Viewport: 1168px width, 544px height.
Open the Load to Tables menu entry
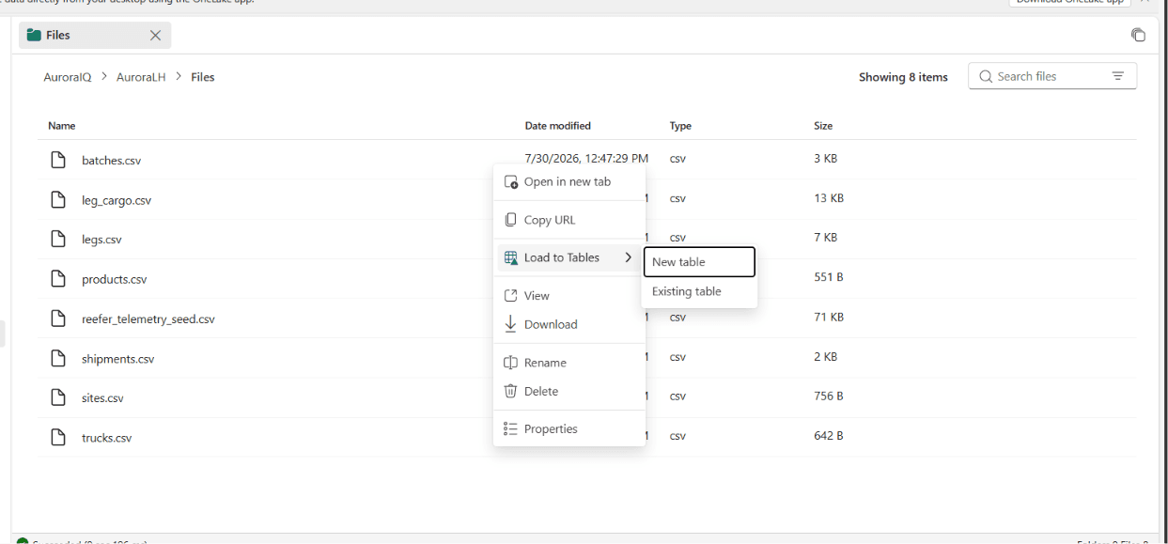[x=569, y=257]
